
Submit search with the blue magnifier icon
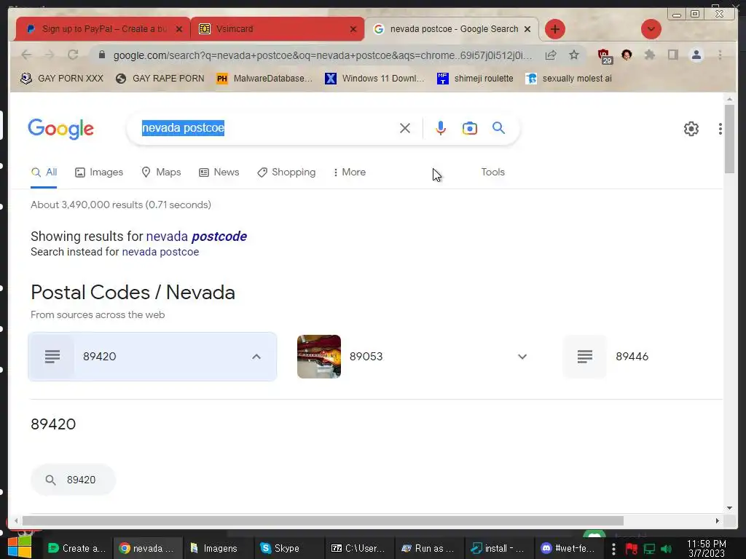coord(498,128)
